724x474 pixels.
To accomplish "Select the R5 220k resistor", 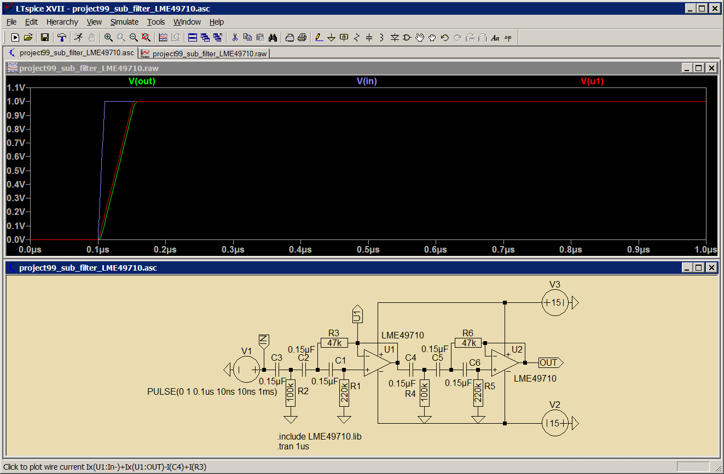I will click(478, 392).
